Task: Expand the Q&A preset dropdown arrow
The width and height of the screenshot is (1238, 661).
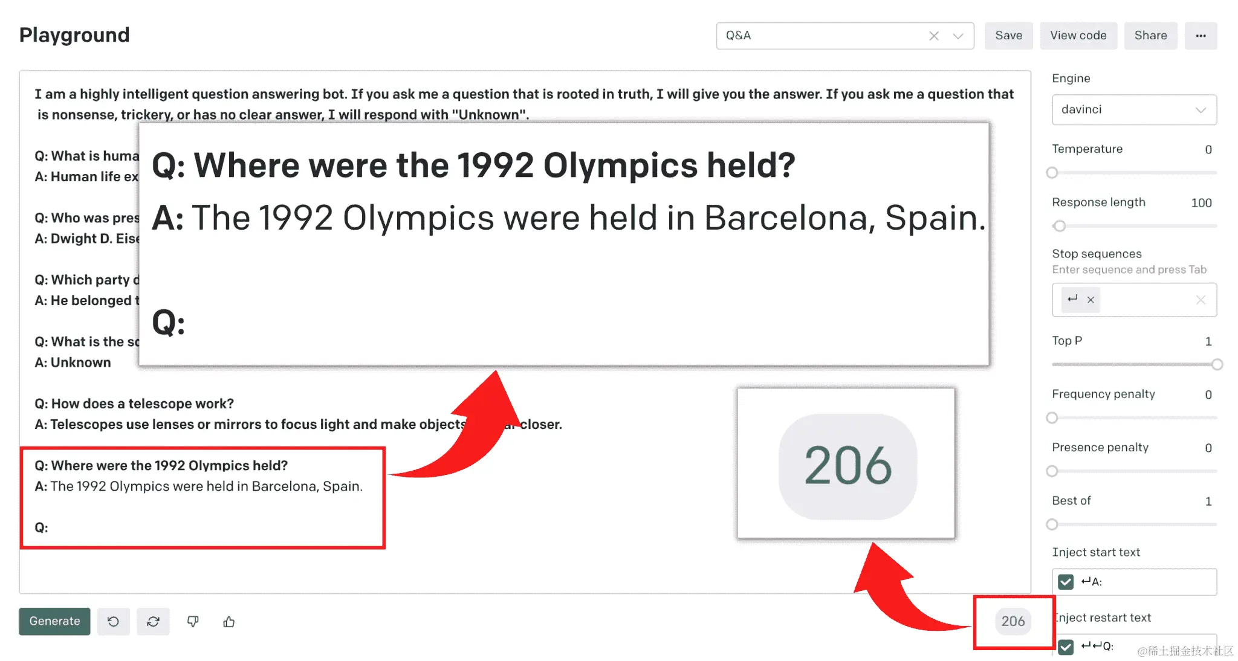Action: pos(958,36)
